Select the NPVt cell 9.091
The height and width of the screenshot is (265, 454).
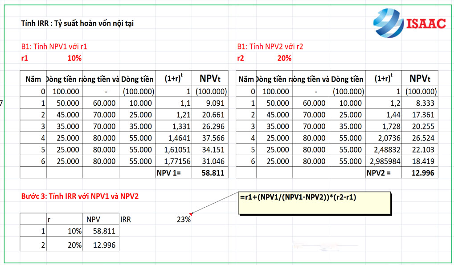(210, 103)
